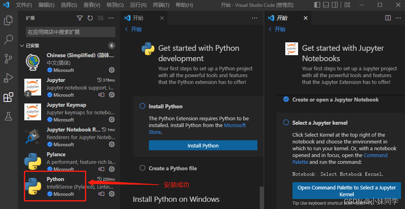
Task: Open the 查看(V) menu
Action: [x=92, y=5]
